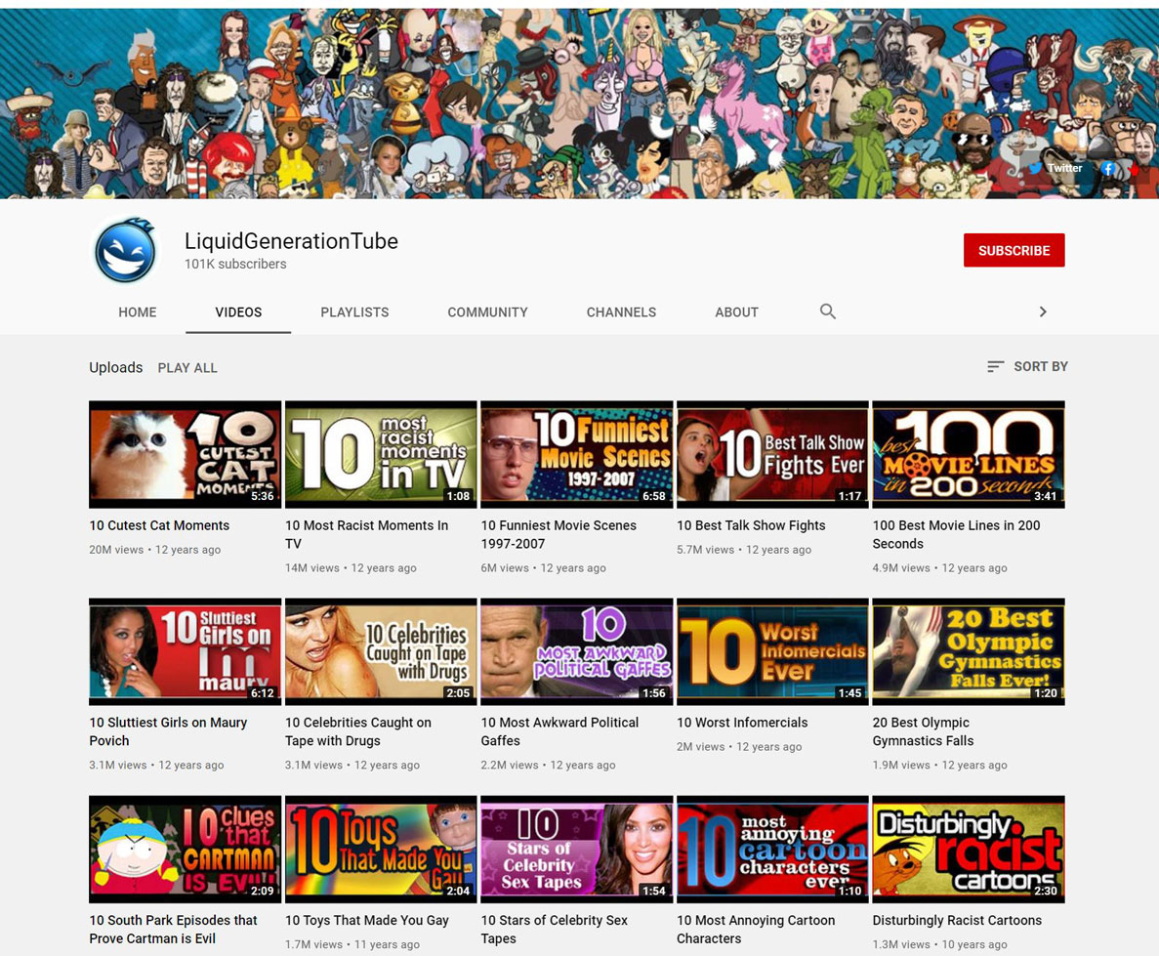Open the 100 Movie Lines thumbnail
Image resolution: width=1159 pixels, height=956 pixels.
pyautogui.click(x=969, y=455)
